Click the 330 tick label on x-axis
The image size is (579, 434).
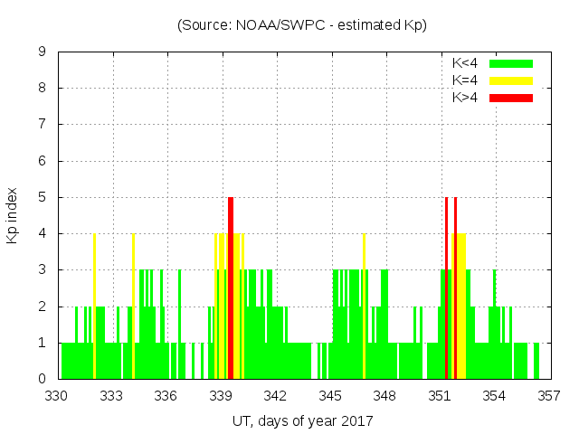58,396
